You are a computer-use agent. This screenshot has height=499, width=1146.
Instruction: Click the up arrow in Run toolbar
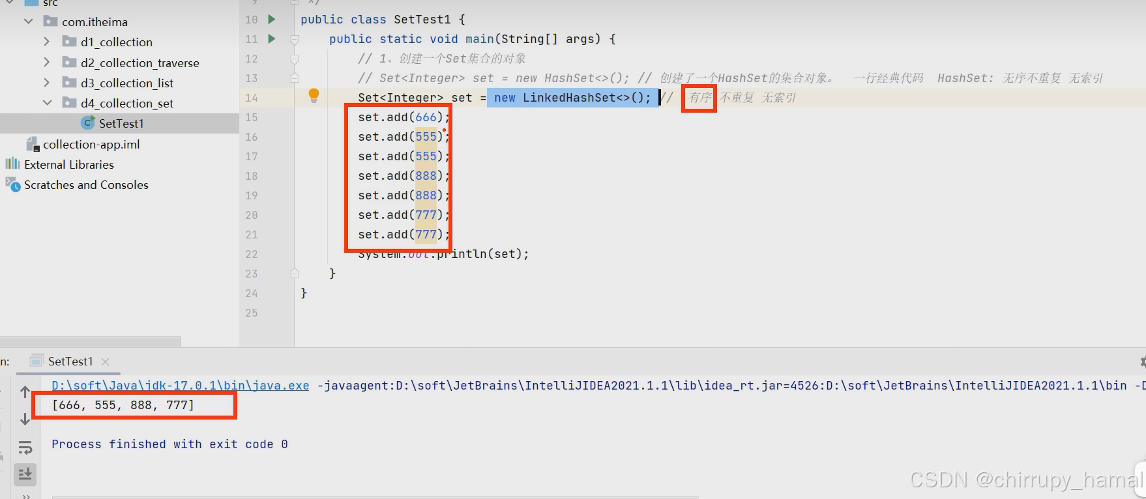click(x=25, y=392)
